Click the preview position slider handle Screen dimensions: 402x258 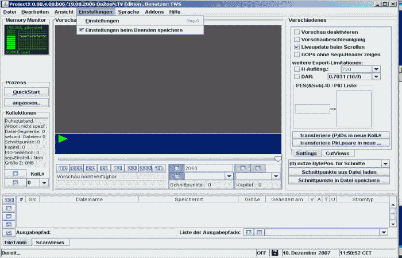[x=278, y=158]
